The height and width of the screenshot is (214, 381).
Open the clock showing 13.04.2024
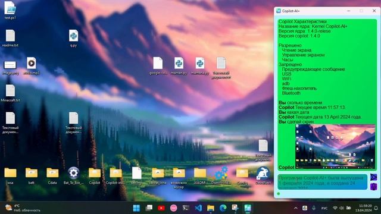tap(363, 208)
